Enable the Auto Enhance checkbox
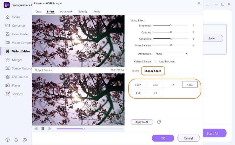 pyautogui.click(x=156, y=61)
